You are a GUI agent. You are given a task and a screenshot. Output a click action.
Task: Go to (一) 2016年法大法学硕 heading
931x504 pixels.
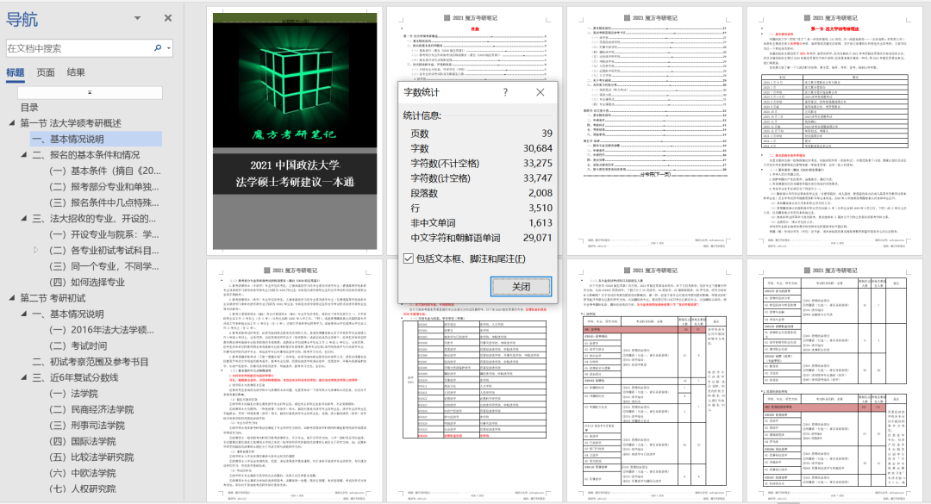[x=102, y=330]
